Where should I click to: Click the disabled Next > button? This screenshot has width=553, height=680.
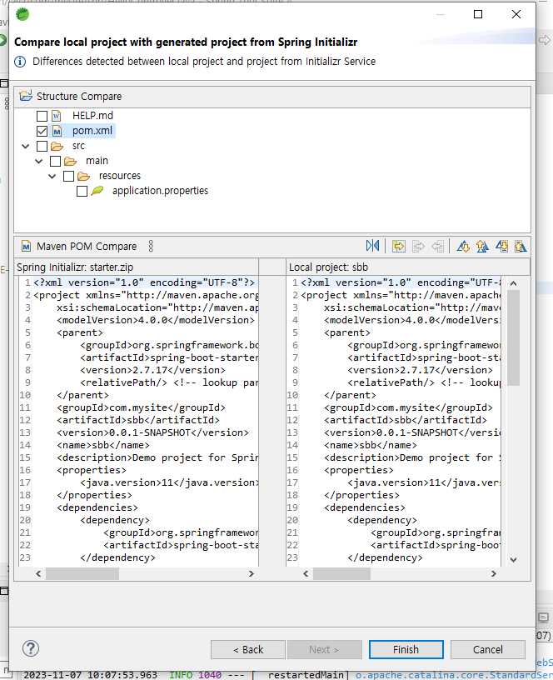[x=325, y=649]
